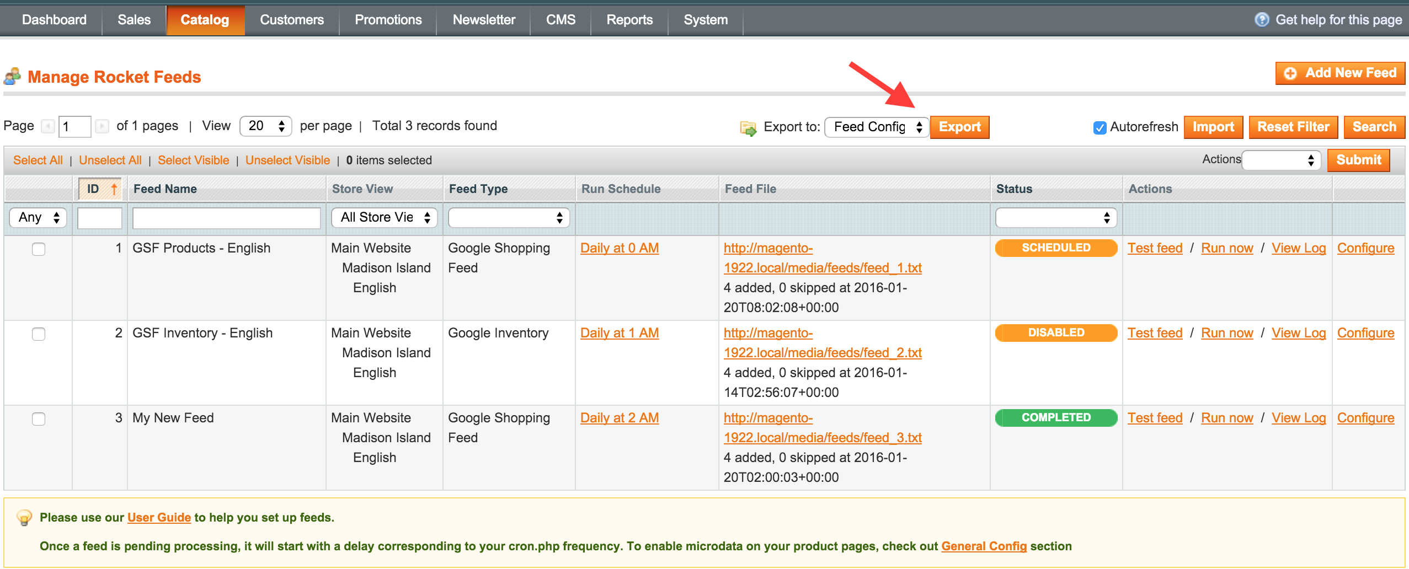Click the Submit button
1409x569 pixels.
pos(1359,160)
